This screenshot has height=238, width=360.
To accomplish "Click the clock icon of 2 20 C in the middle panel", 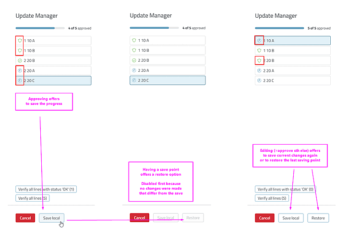I will [x=134, y=80].
